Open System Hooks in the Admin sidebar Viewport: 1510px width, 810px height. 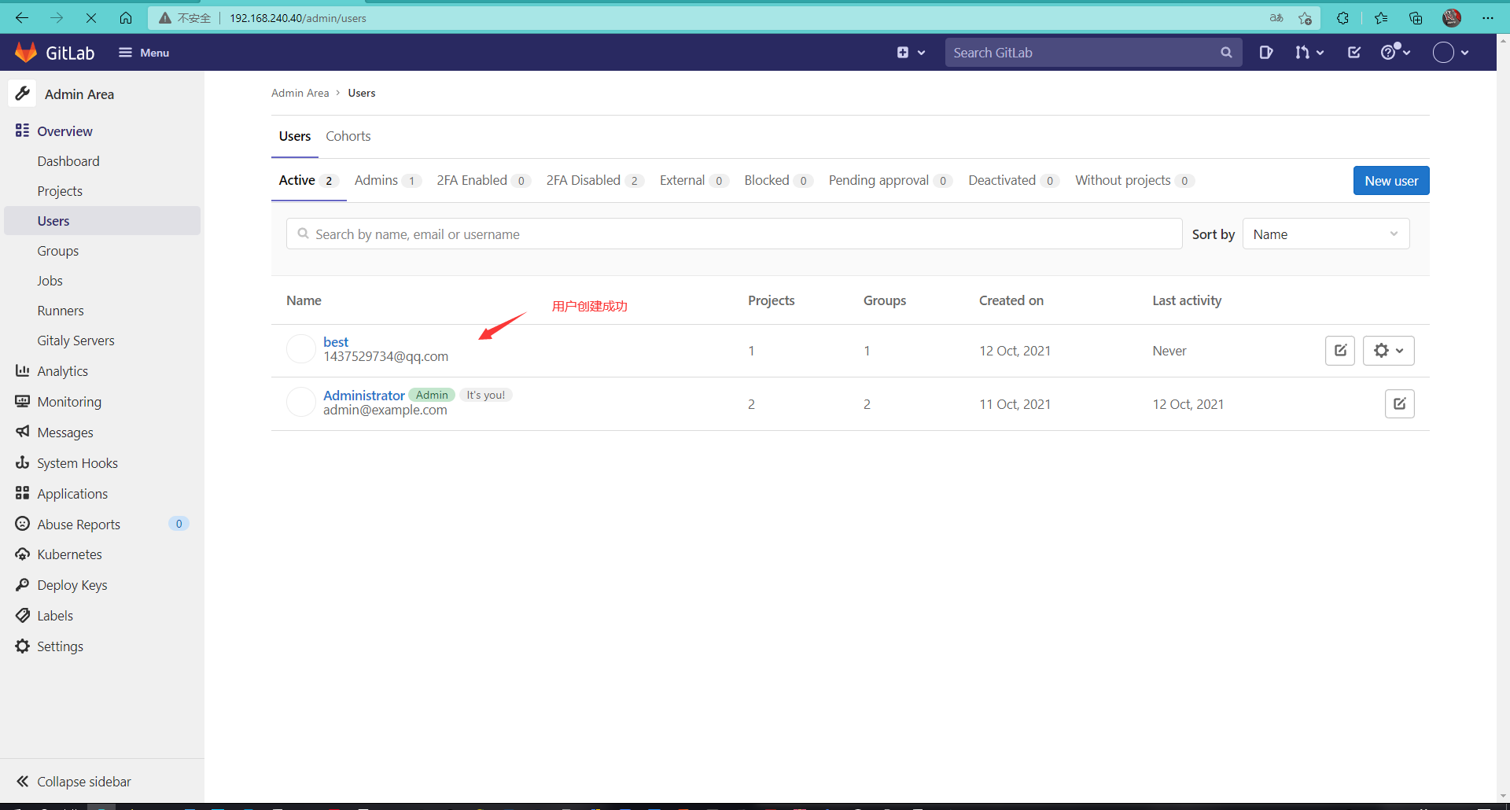click(x=77, y=462)
